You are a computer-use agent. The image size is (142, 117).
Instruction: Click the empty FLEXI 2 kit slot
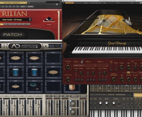point(53,87)
